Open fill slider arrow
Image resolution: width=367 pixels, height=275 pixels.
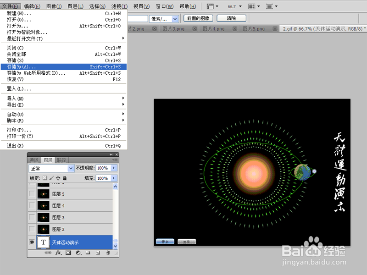pyautogui.click(x=114, y=178)
